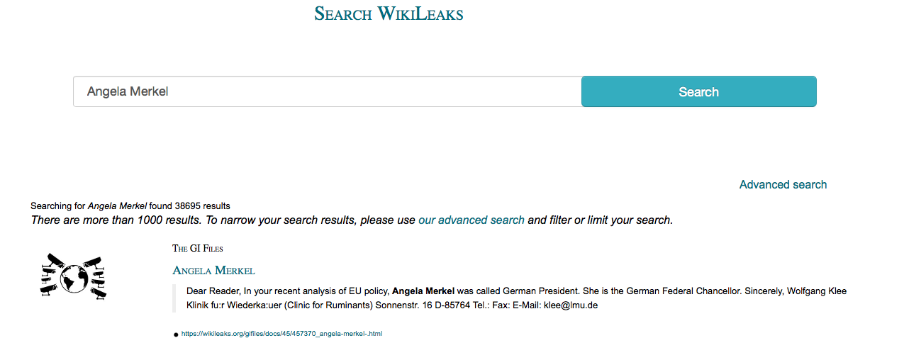
Task: Click the klee@lmu.de email in snippet
Action: [571, 305]
